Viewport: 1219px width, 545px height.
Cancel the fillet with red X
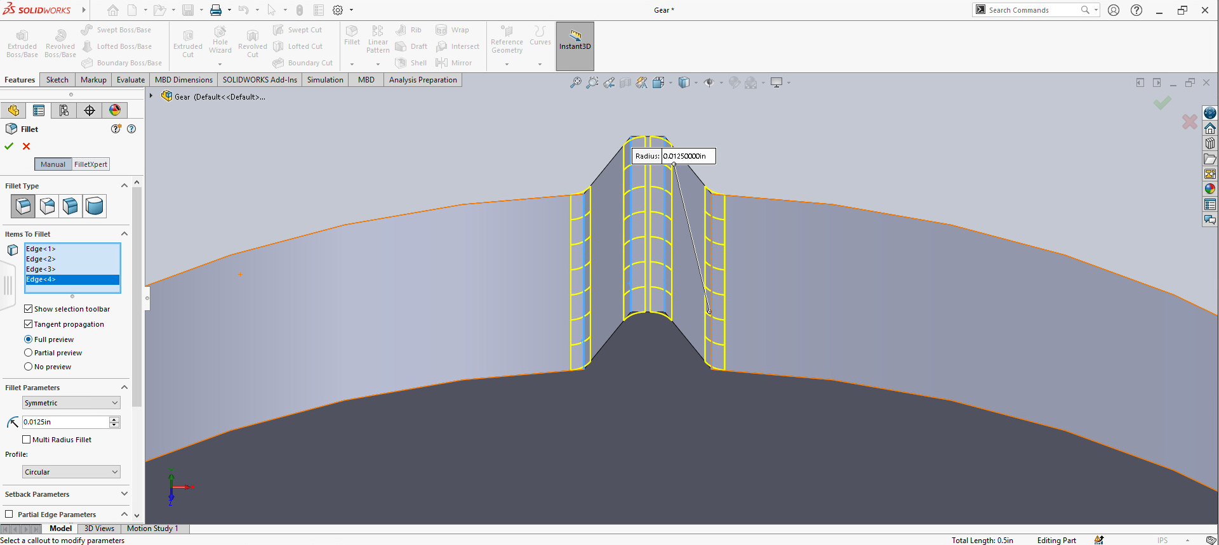pos(26,146)
